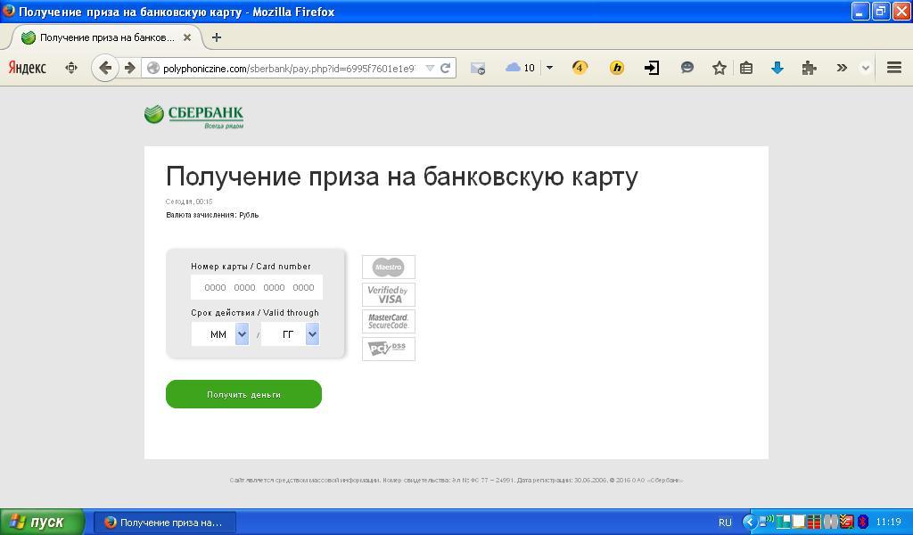913x535 pixels.
Task: Click the Yandex mail envelope icon
Action: (478, 68)
